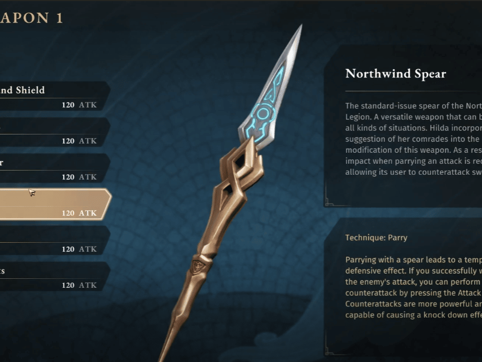The image size is (482, 362).
Task: Click the 120 ATK stat on the bottom entry
Action: click(80, 286)
